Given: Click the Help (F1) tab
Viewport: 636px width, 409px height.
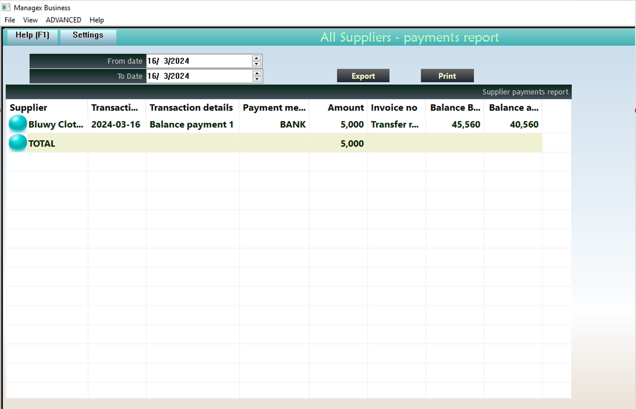Looking at the screenshot, I should click(32, 35).
